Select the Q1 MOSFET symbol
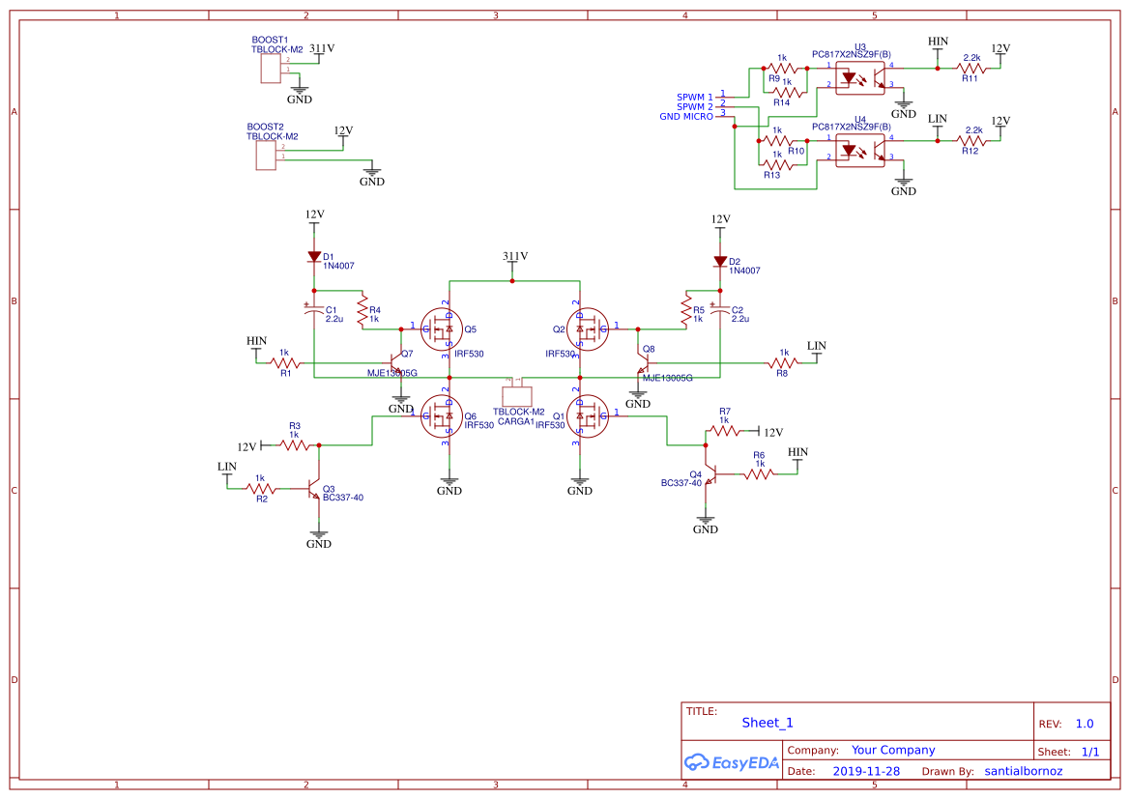 588,415
